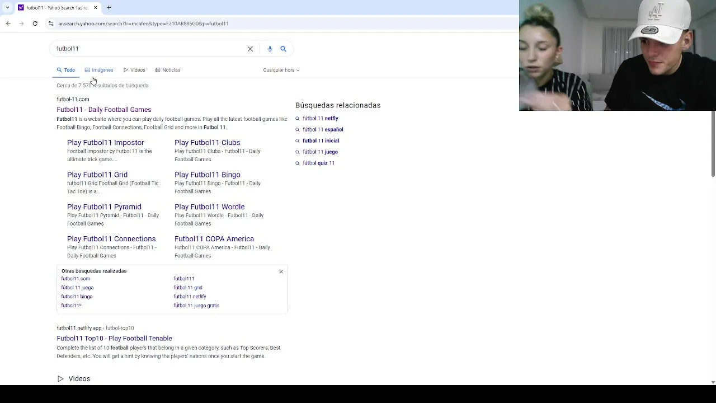Click the browser back arrow
The width and height of the screenshot is (716, 403).
click(x=8, y=24)
